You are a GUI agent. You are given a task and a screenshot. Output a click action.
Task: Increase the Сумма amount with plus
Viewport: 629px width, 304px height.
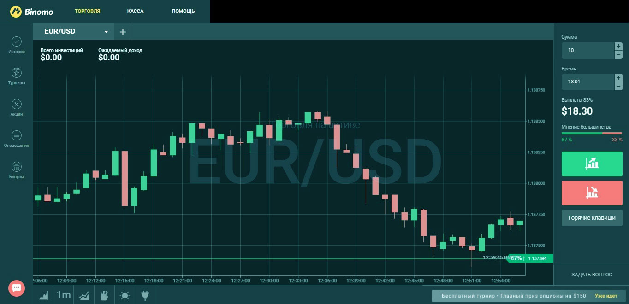(618, 46)
